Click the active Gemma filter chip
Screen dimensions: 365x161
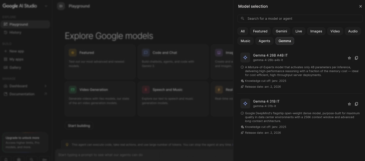click(285, 41)
